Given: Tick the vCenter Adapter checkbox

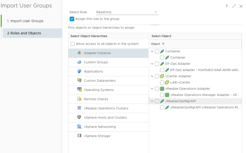Looking at the screenshot, I should [x=157, y=76].
